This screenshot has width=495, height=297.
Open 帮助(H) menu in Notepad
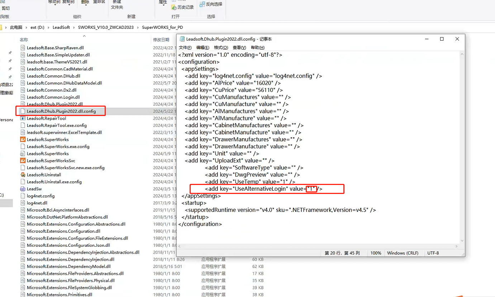(258, 47)
